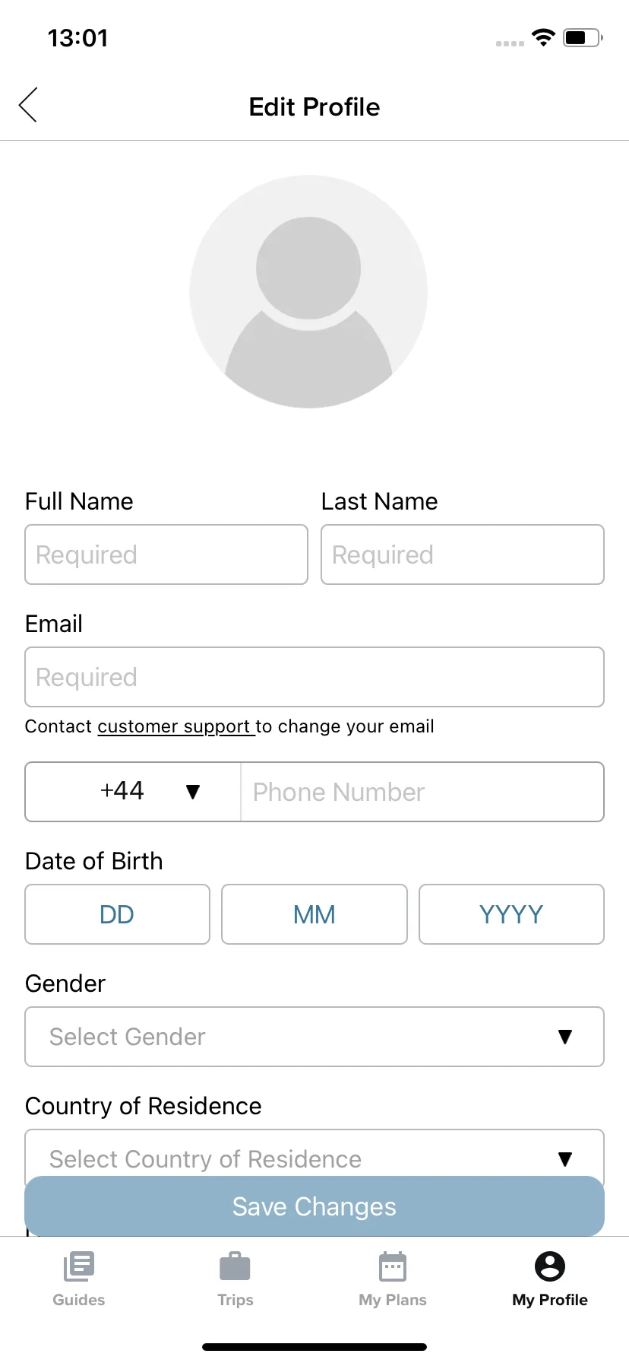
Task: Focus the Full Name input field
Action: tap(166, 554)
